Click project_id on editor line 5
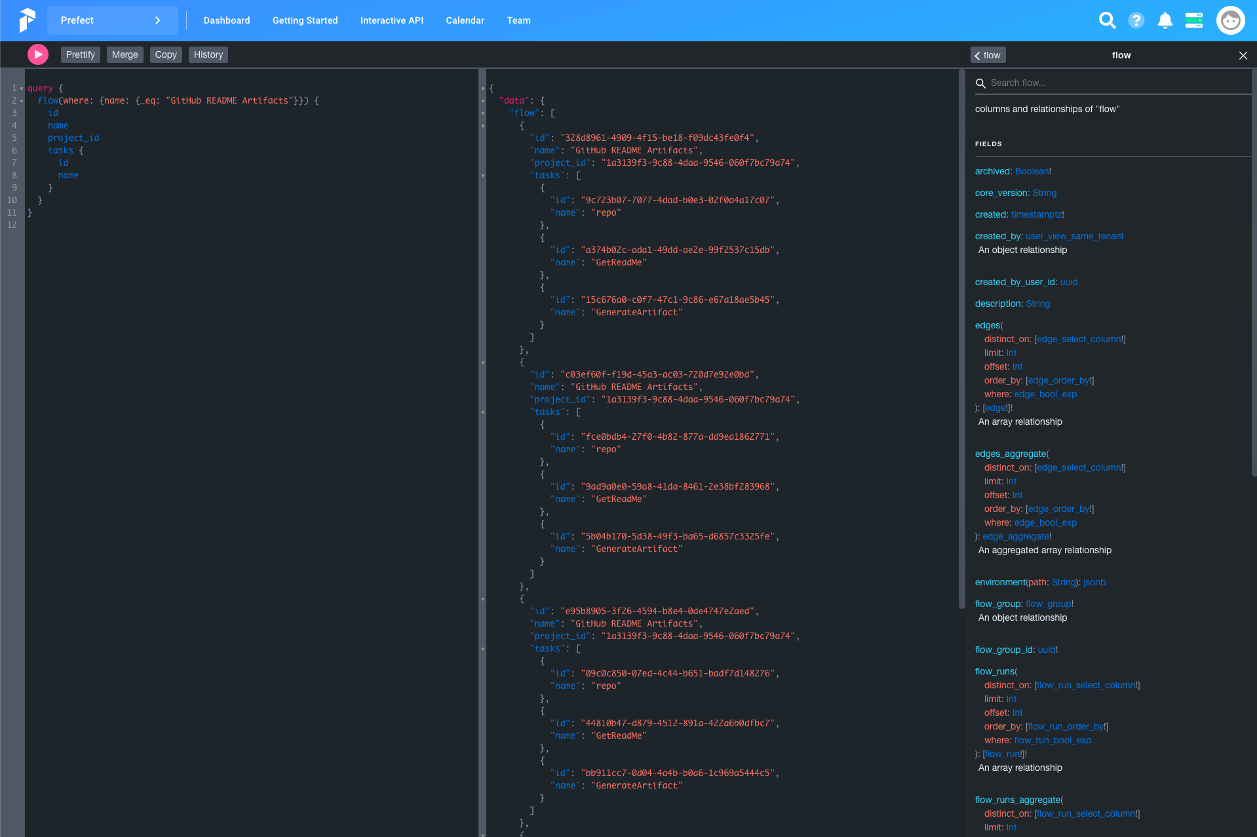This screenshot has height=837, width=1257. click(x=73, y=138)
